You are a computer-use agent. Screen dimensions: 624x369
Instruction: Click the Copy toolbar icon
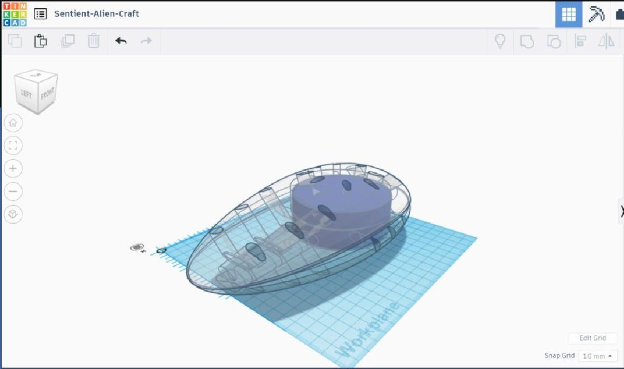point(15,41)
